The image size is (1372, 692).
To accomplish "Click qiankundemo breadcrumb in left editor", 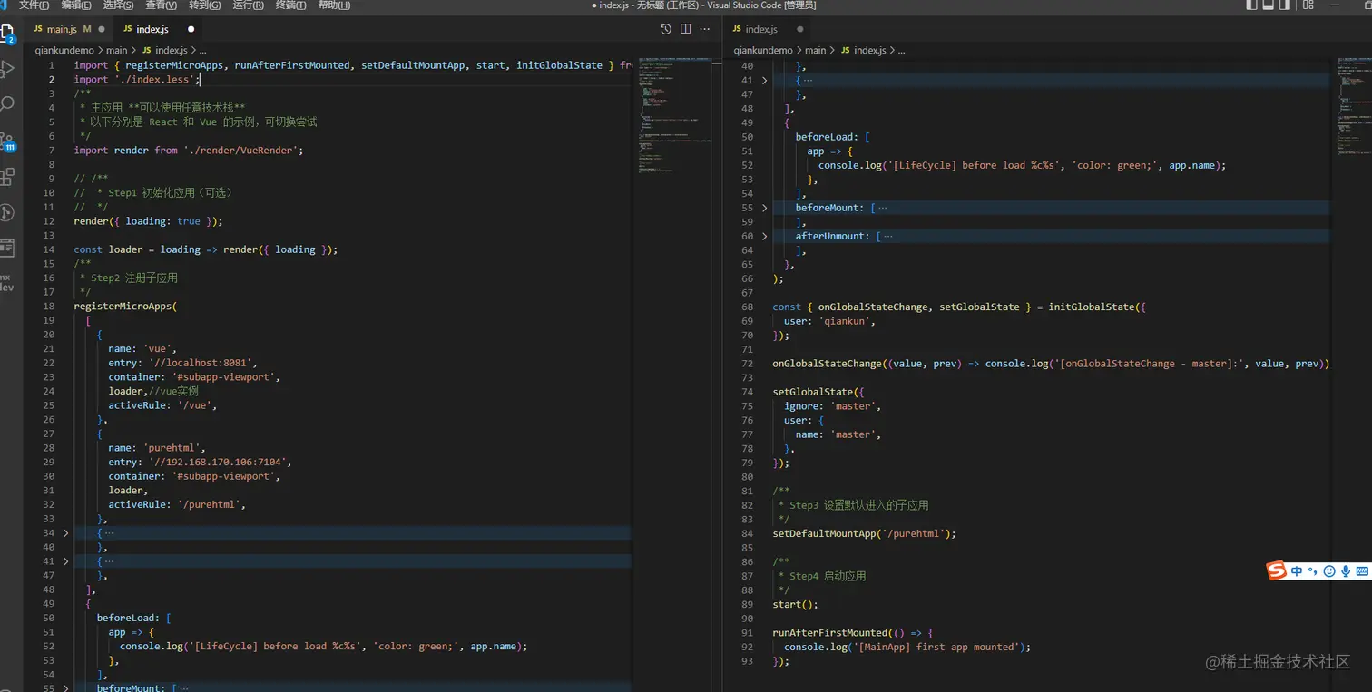I will click(x=64, y=51).
